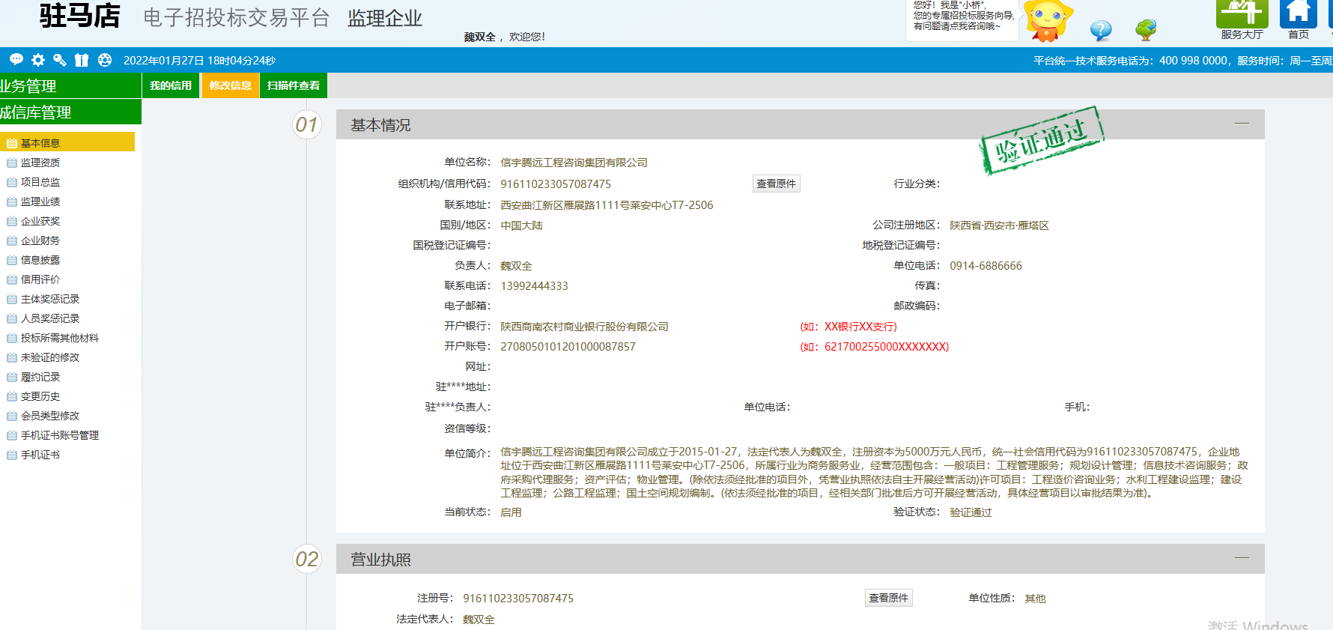Click the icon beside 企业财务
This screenshot has height=630, width=1333.
point(12,240)
